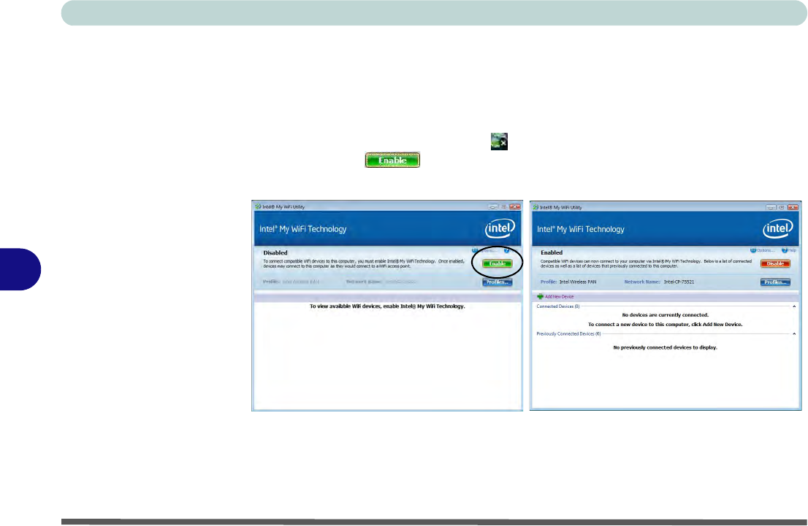Click 'No previously connected devices to display.' text
808x526 pixels.
pos(666,347)
